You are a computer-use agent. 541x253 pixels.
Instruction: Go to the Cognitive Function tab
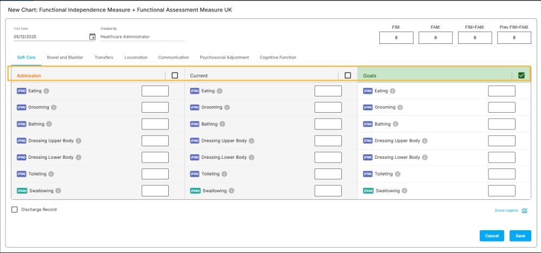coord(278,57)
